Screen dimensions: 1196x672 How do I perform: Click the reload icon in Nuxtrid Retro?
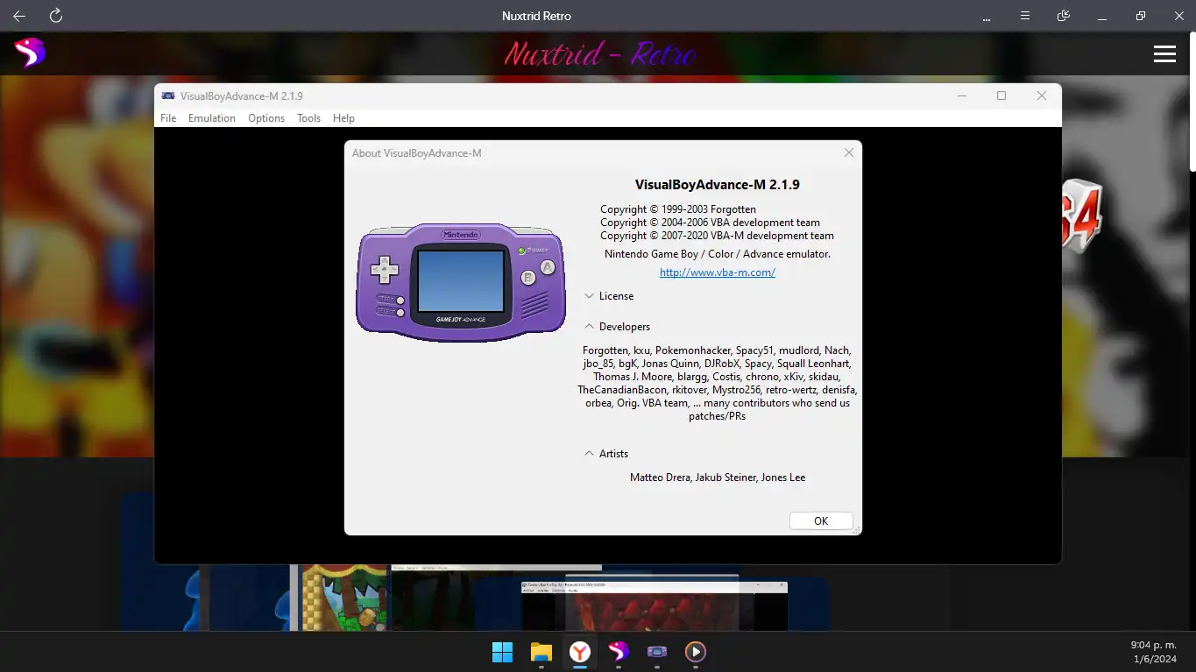[x=56, y=16]
